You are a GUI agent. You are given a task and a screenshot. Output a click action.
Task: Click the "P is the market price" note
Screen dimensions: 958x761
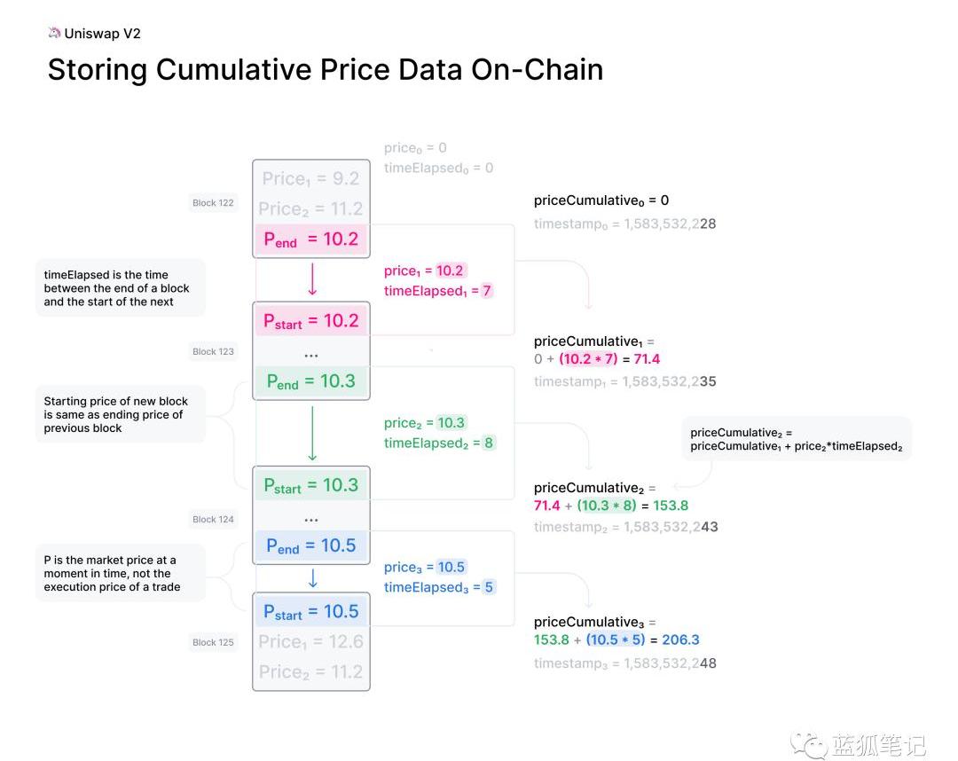[121, 573]
